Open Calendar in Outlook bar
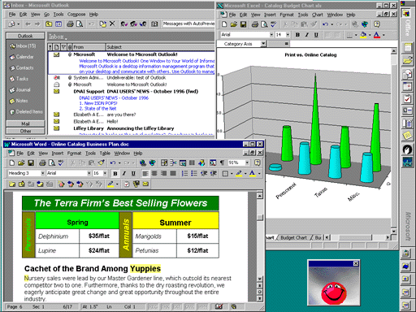Viewport: 416px width, 312px height. point(22,57)
